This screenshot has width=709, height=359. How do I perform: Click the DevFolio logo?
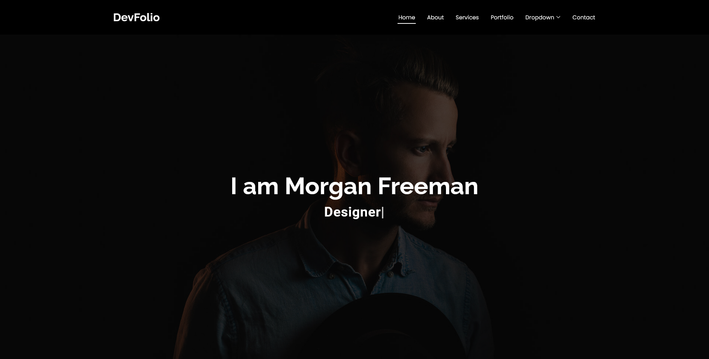136,17
